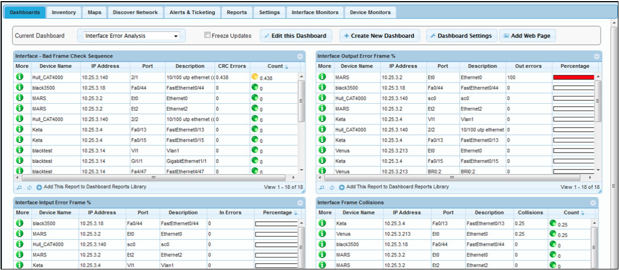Click percentage bar for black3500 in Output Error panel
The height and width of the screenshot is (270, 619).
pyautogui.click(x=574, y=88)
